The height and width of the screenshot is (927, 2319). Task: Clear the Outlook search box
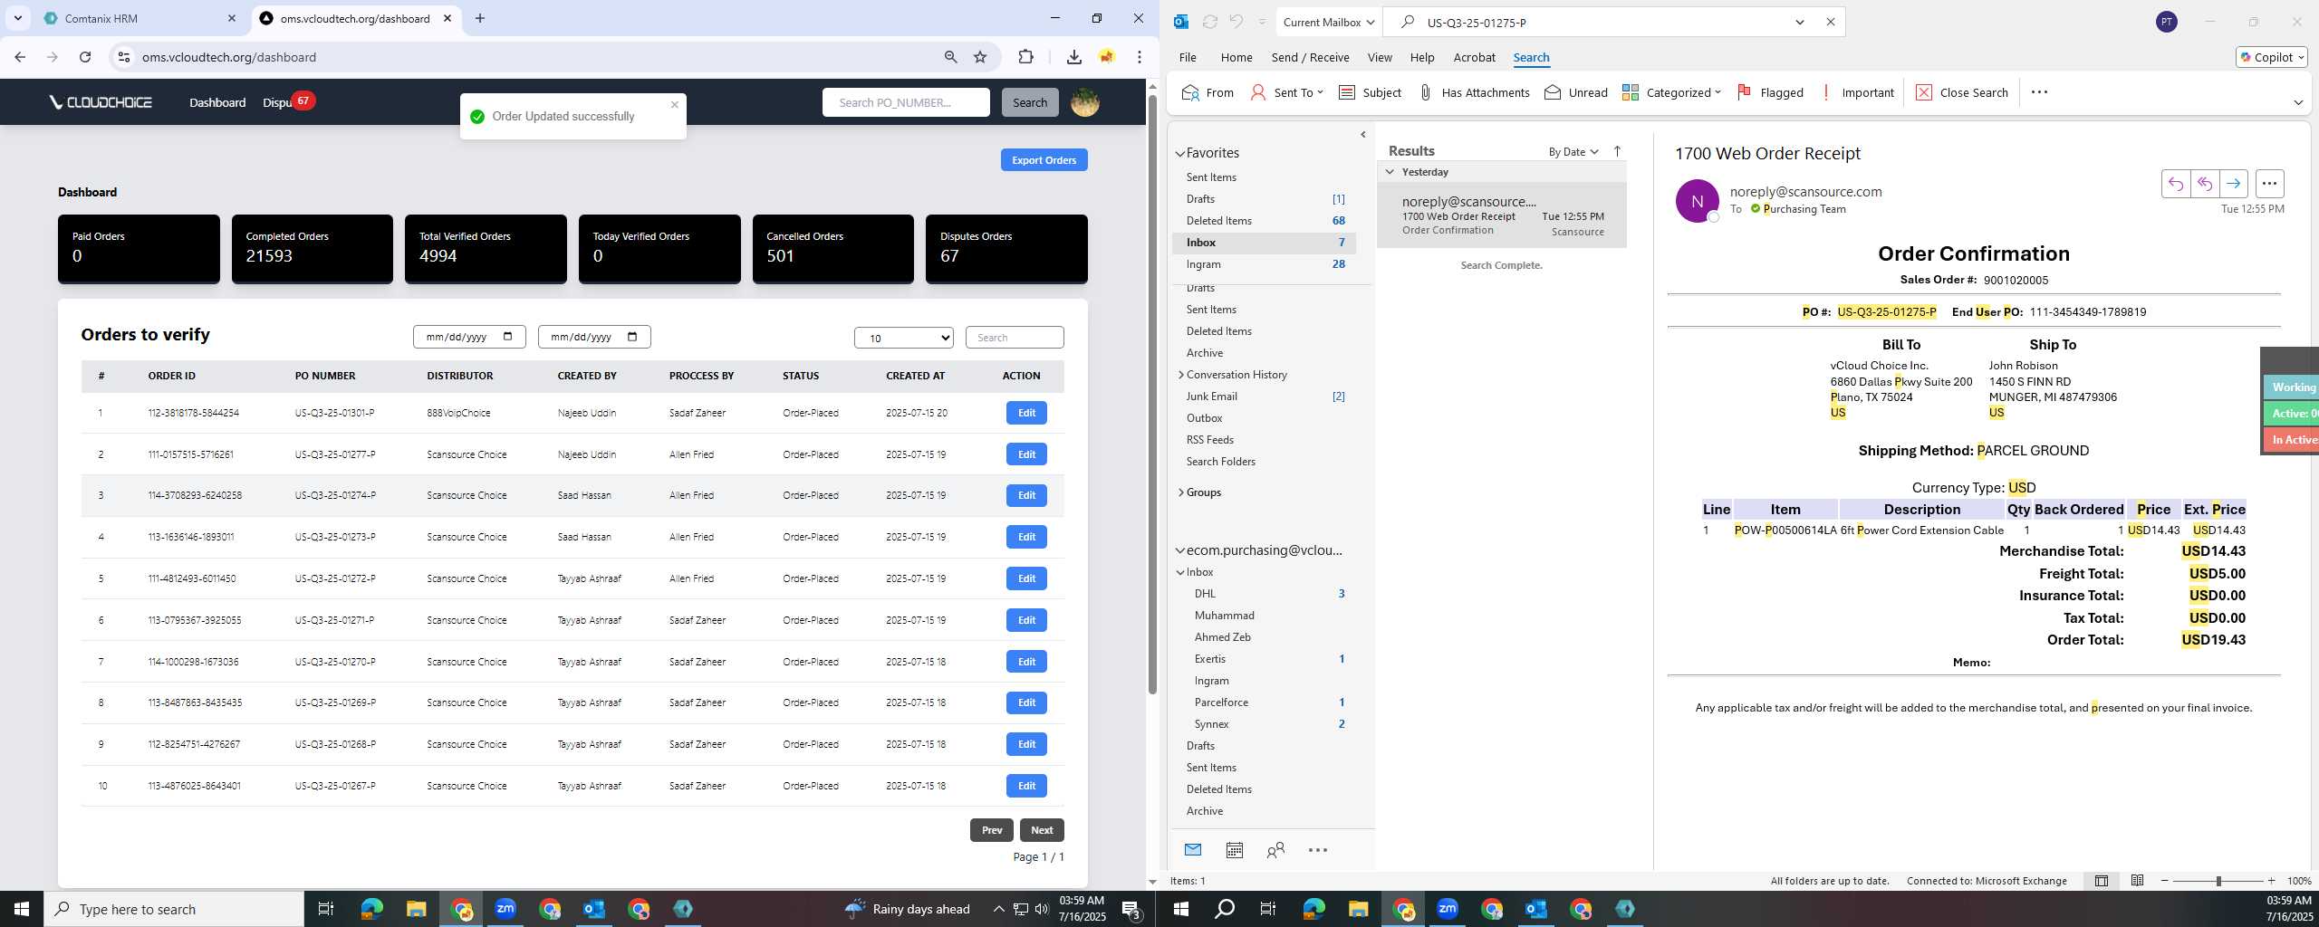pos(1830,22)
